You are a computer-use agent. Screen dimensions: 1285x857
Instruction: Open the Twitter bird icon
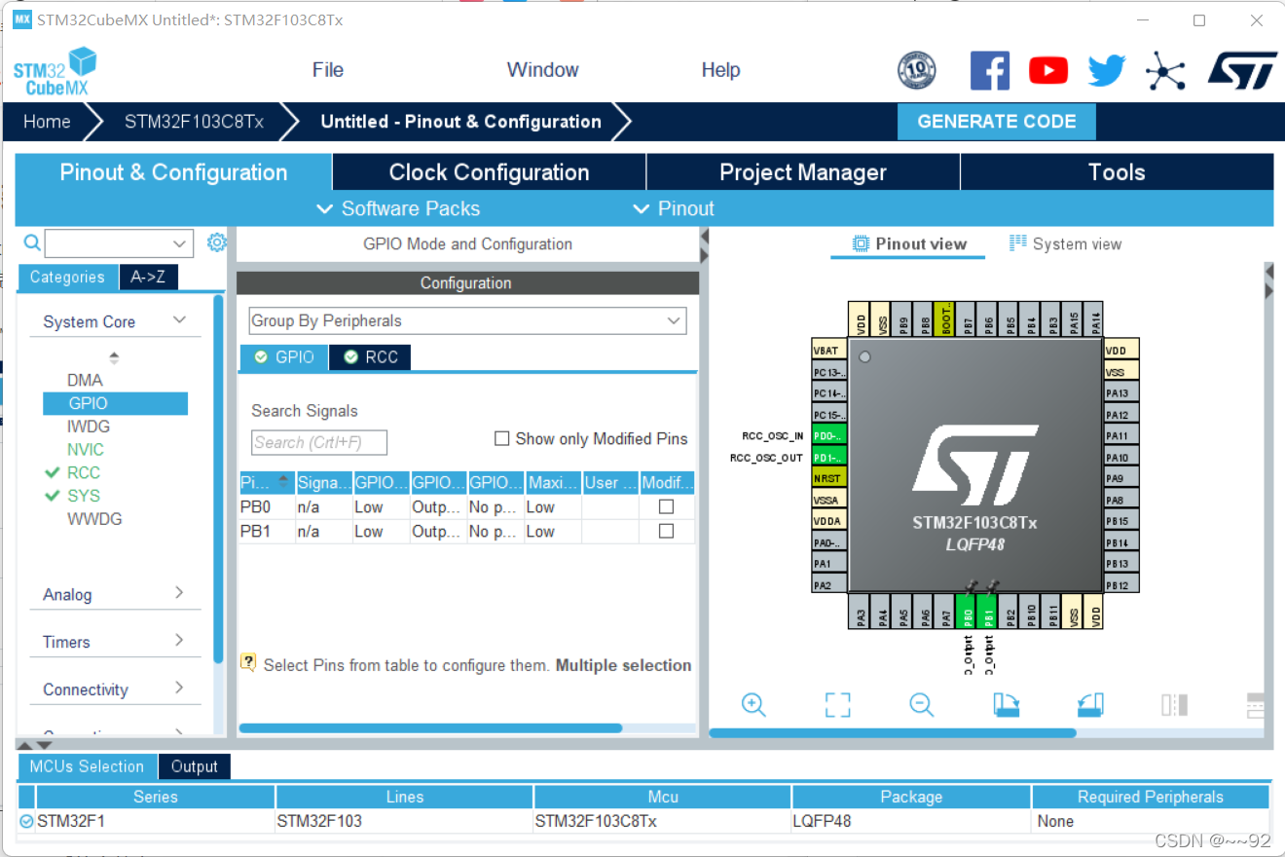pos(1107,71)
